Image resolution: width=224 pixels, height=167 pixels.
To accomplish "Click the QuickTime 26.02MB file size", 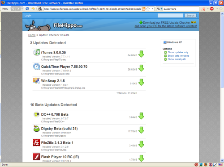I will tap(132, 69).
